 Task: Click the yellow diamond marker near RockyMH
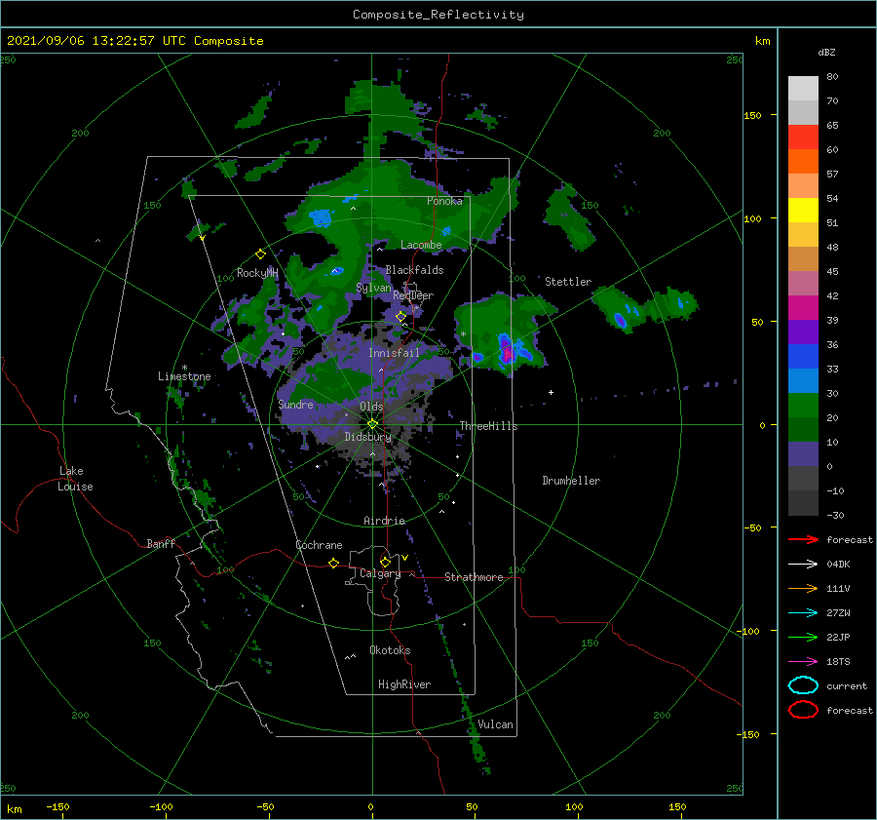click(x=260, y=254)
